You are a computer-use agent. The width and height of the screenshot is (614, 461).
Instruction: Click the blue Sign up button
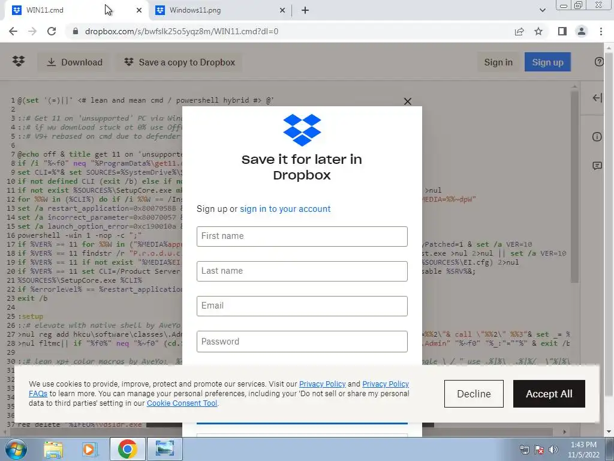pyautogui.click(x=547, y=62)
